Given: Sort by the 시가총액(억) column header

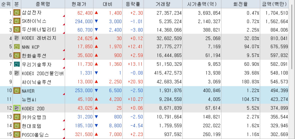Looking at the screenshot, I should (x=202, y=4).
